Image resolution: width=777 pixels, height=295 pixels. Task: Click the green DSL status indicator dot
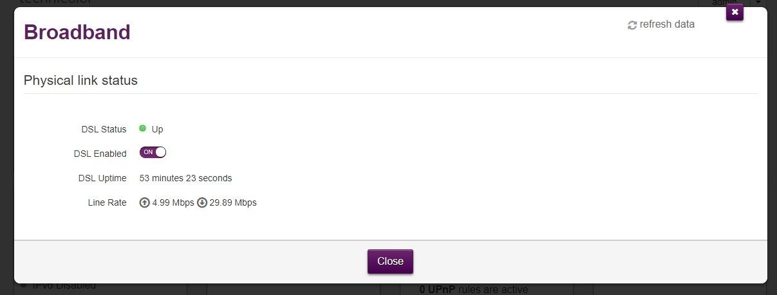[x=143, y=129]
